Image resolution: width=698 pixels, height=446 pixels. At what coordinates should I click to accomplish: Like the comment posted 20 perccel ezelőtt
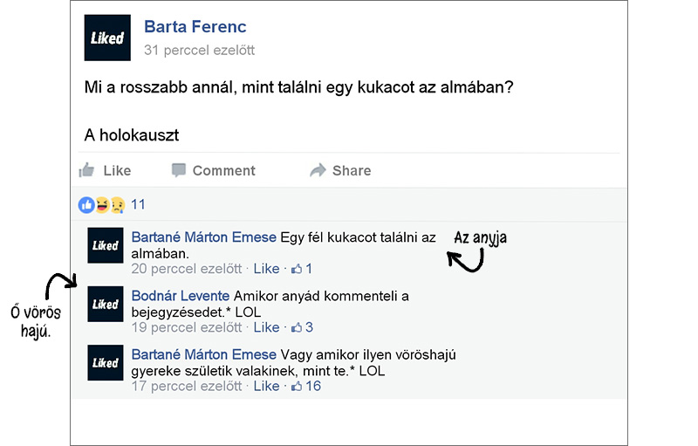tap(266, 269)
